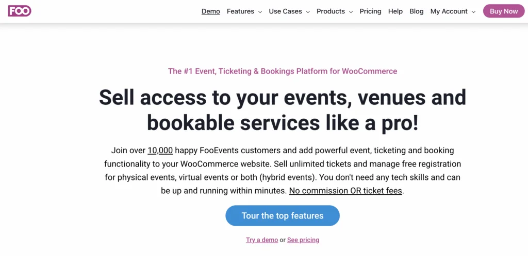Click the purple #1 Event, Ticketing tagline
Viewport: 528px width, 256px height.
pos(283,71)
